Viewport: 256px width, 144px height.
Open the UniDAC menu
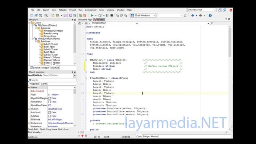[110, 10]
